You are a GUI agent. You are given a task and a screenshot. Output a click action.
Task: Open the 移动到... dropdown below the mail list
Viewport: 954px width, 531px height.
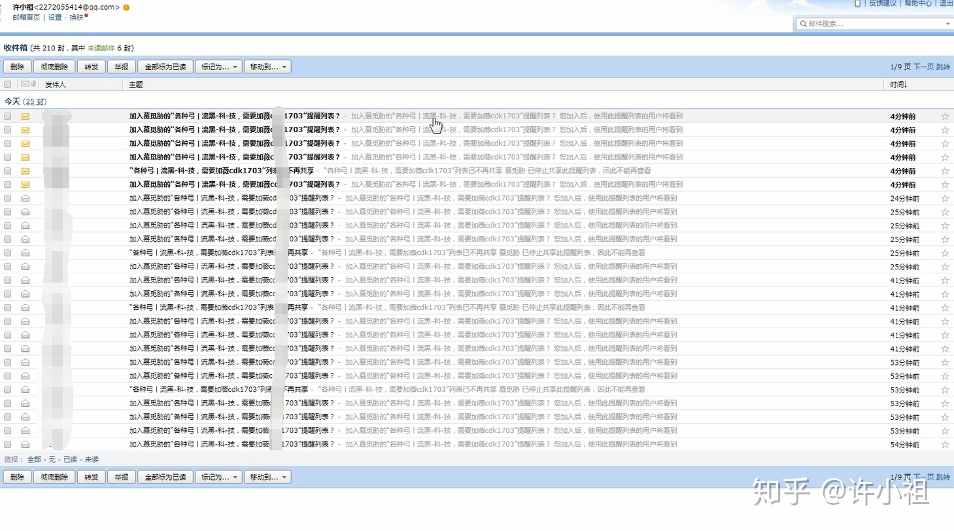pyautogui.click(x=267, y=477)
